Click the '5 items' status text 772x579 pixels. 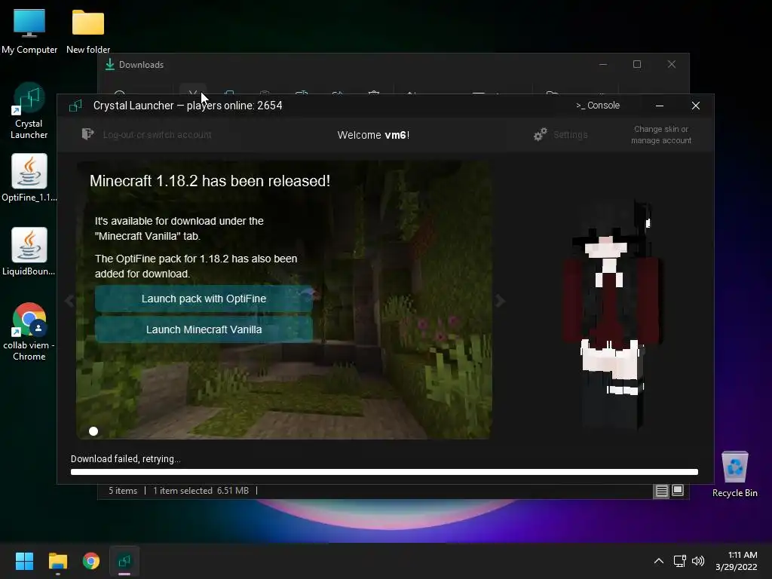pyautogui.click(x=123, y=491)
